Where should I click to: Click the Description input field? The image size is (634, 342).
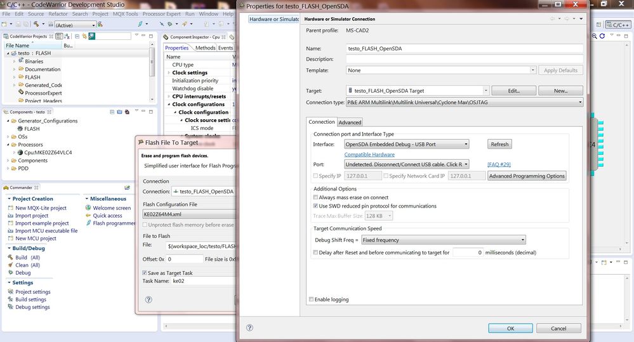tap(464, 59)
